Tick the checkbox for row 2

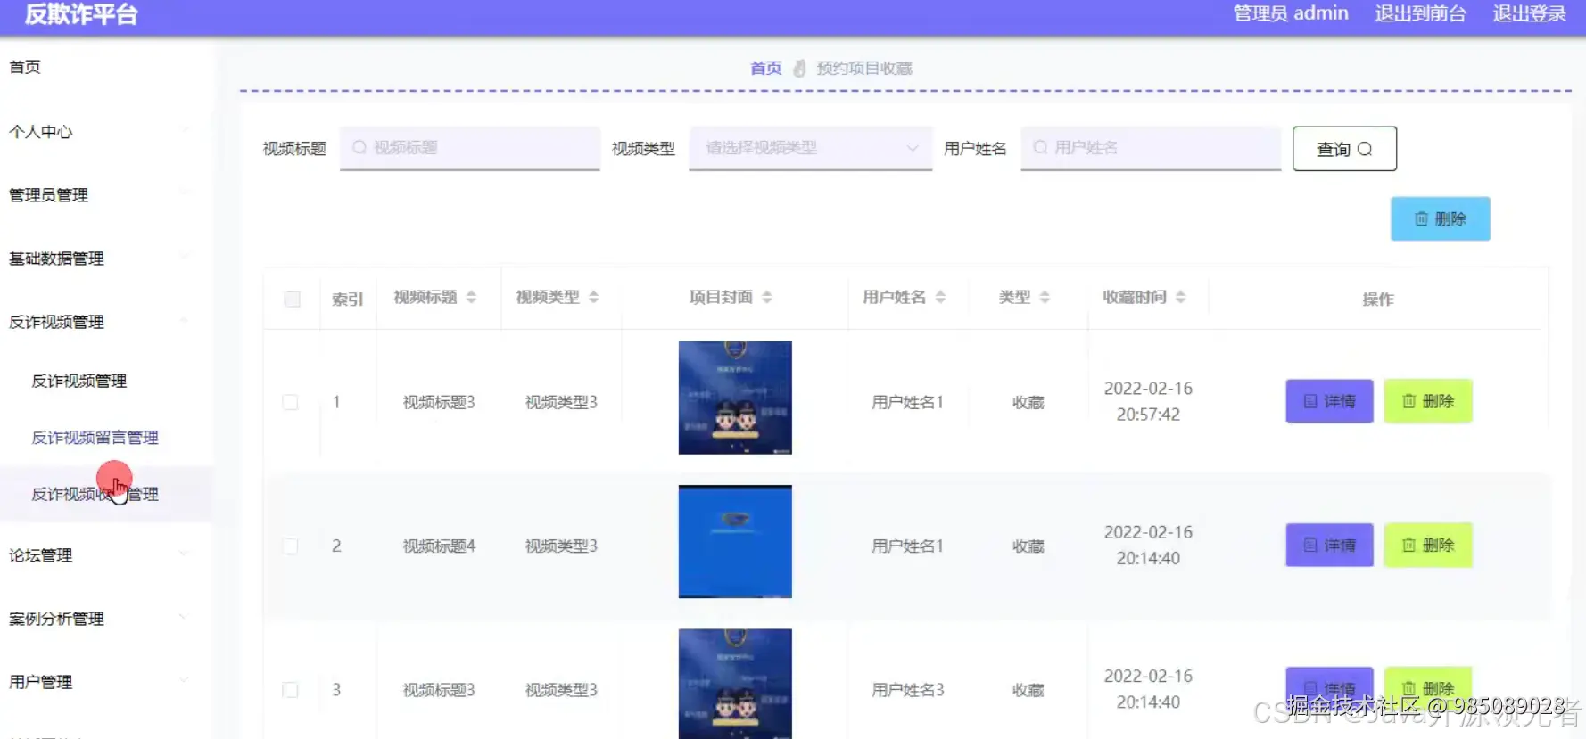click(x=290, y=546)
